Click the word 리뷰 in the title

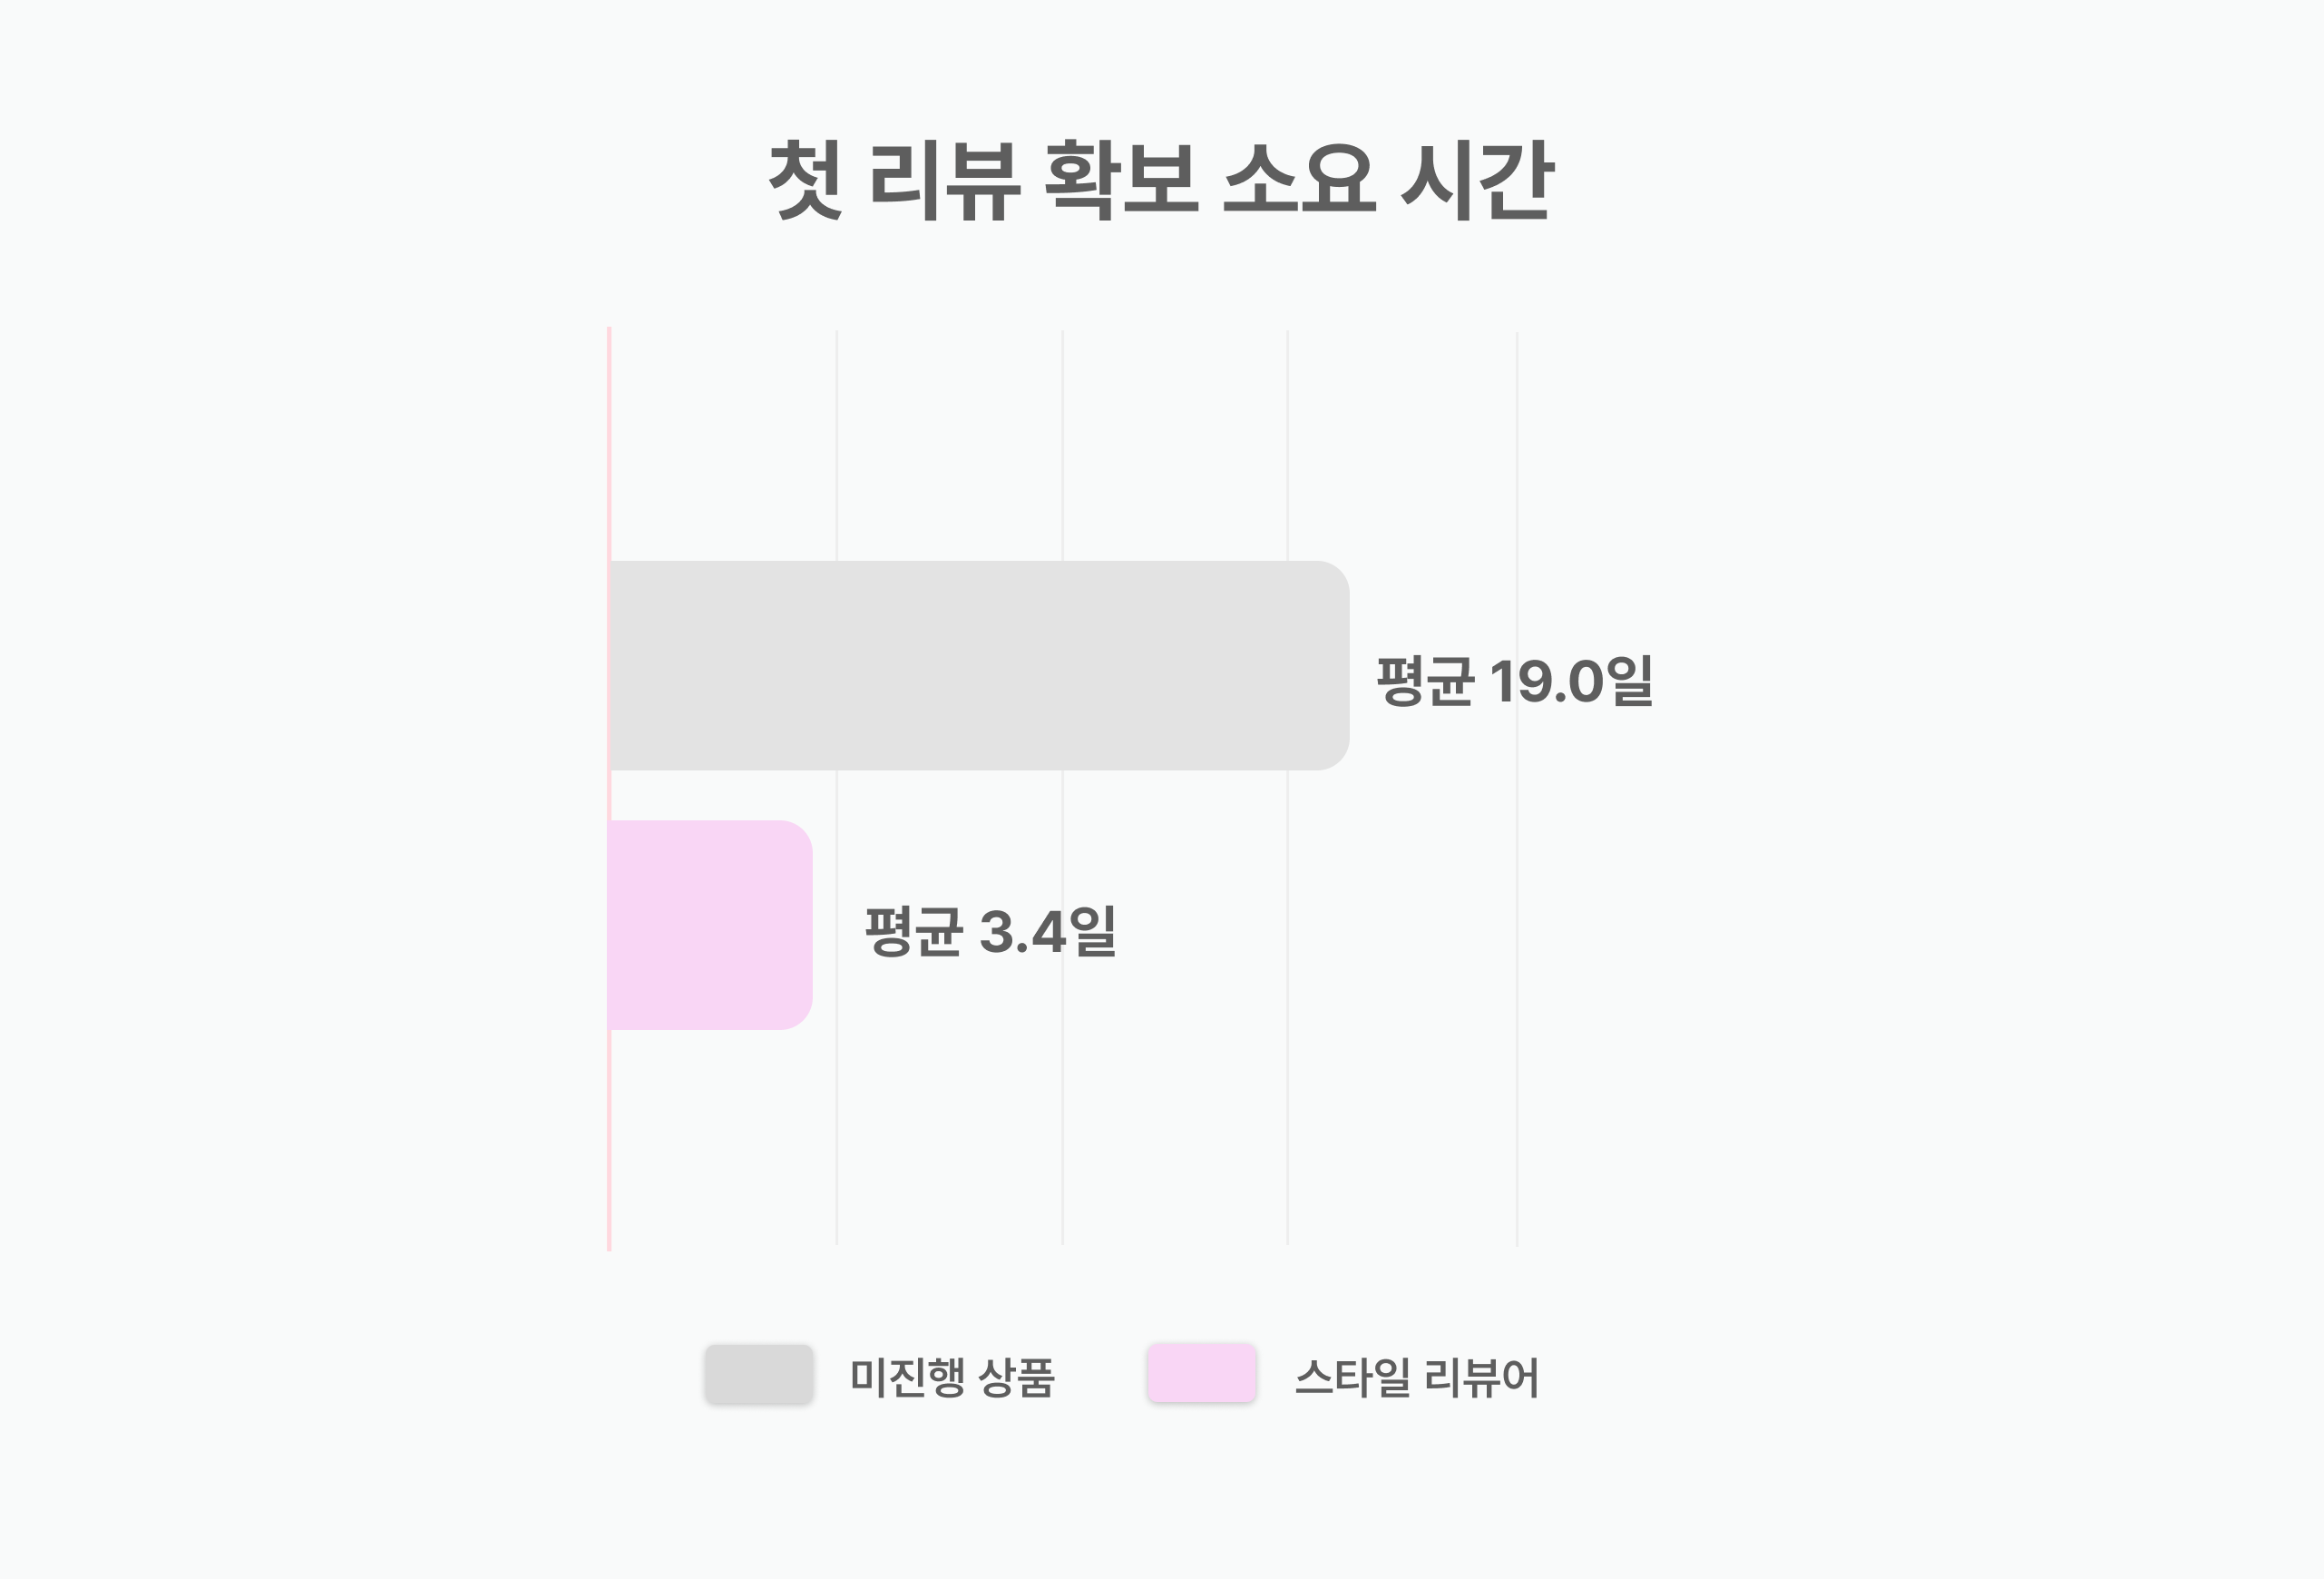(x=945, y=180)
